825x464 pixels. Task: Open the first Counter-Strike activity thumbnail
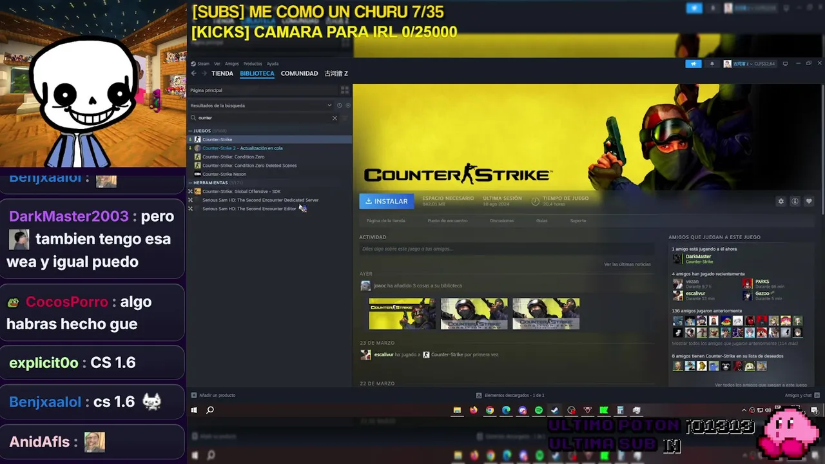point(402,314)
